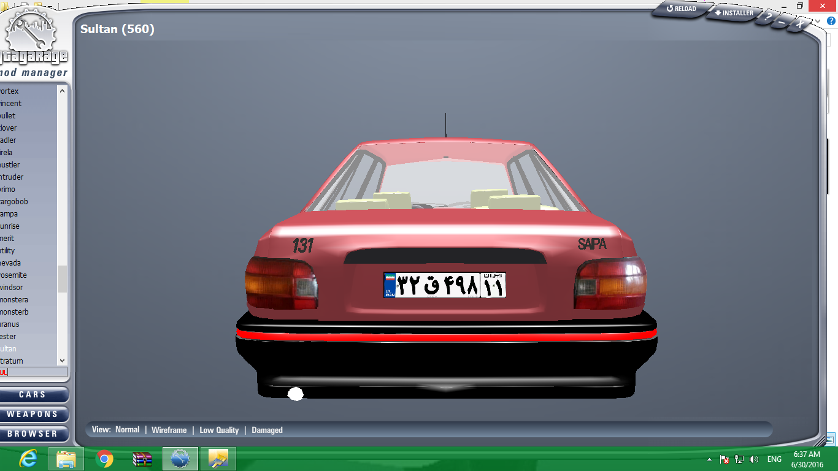Open the yellow taskbar app icon
Screen dimensions: 838x471
pyautogui.click(x=218, y=459)
